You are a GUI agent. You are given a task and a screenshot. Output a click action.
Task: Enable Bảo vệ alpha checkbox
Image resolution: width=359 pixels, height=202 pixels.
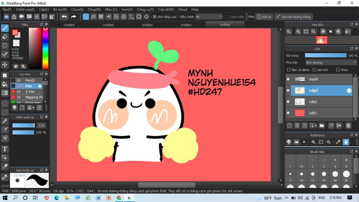pos(289,70)
